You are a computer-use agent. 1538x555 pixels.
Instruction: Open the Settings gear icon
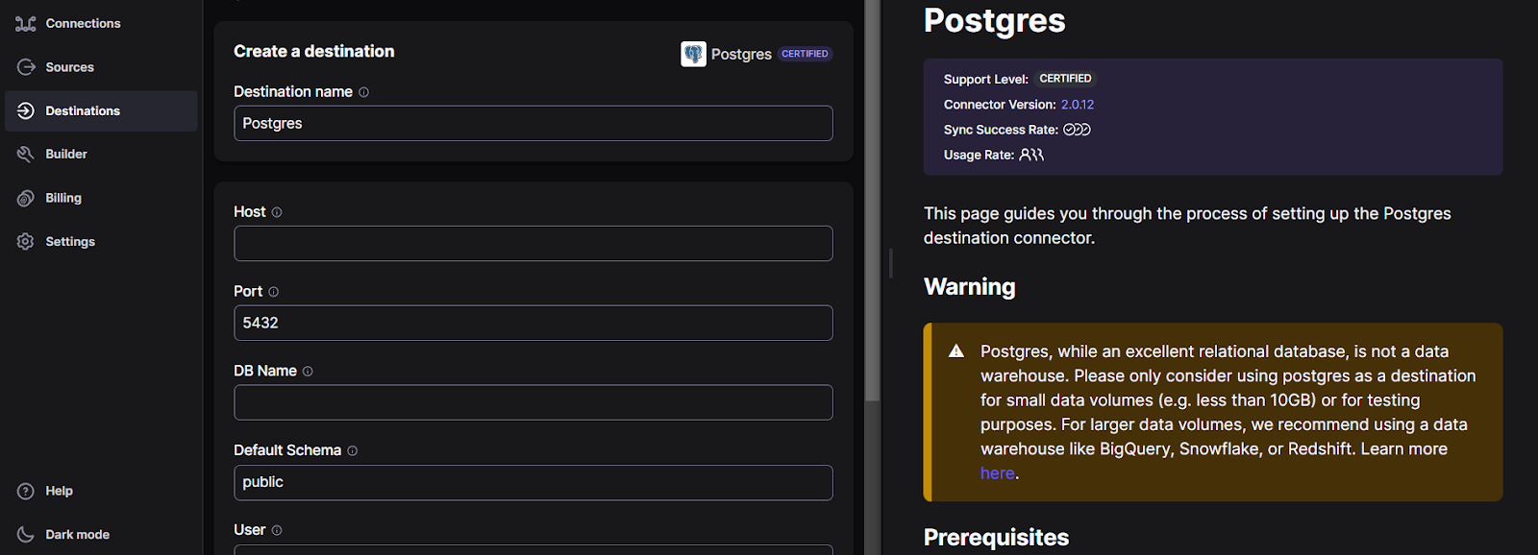(x=26, y=241)
